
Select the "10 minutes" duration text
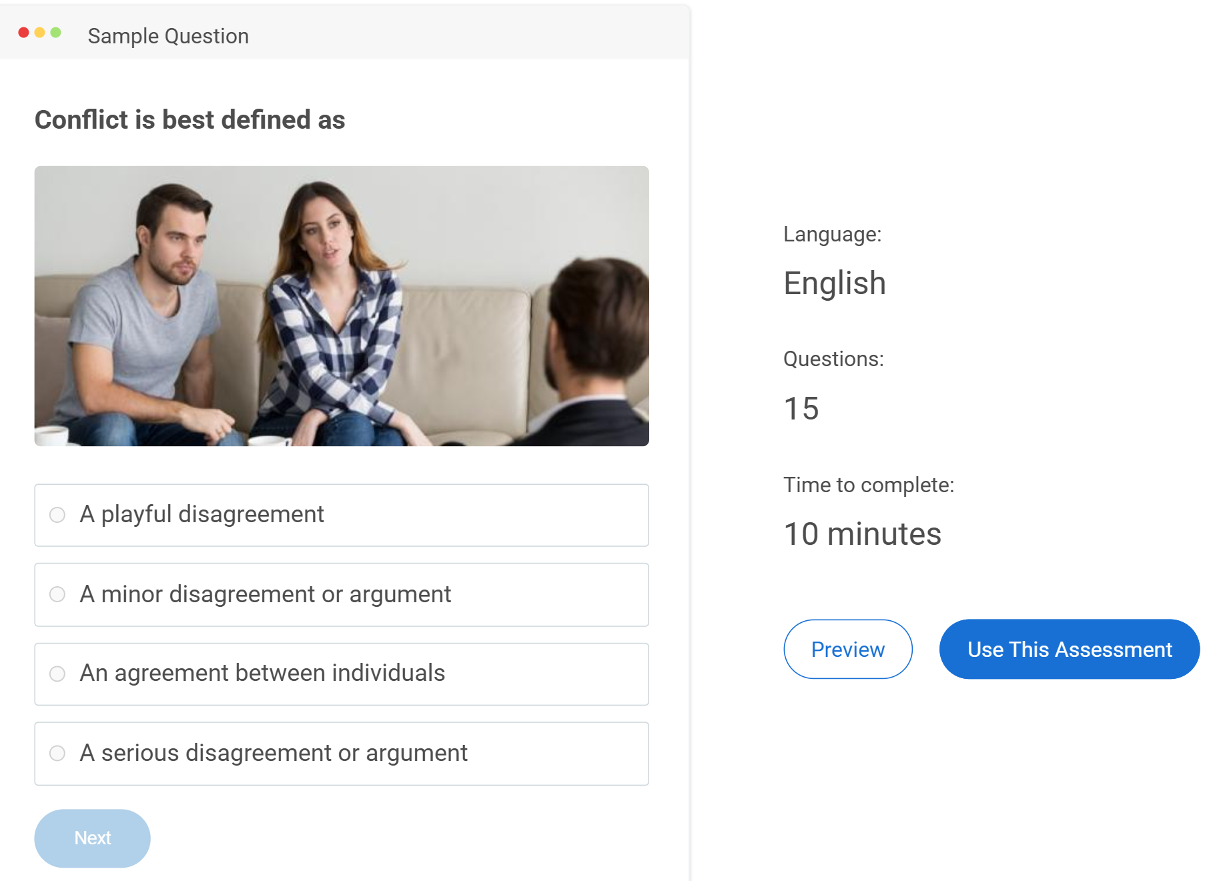[x=862, y=534]
